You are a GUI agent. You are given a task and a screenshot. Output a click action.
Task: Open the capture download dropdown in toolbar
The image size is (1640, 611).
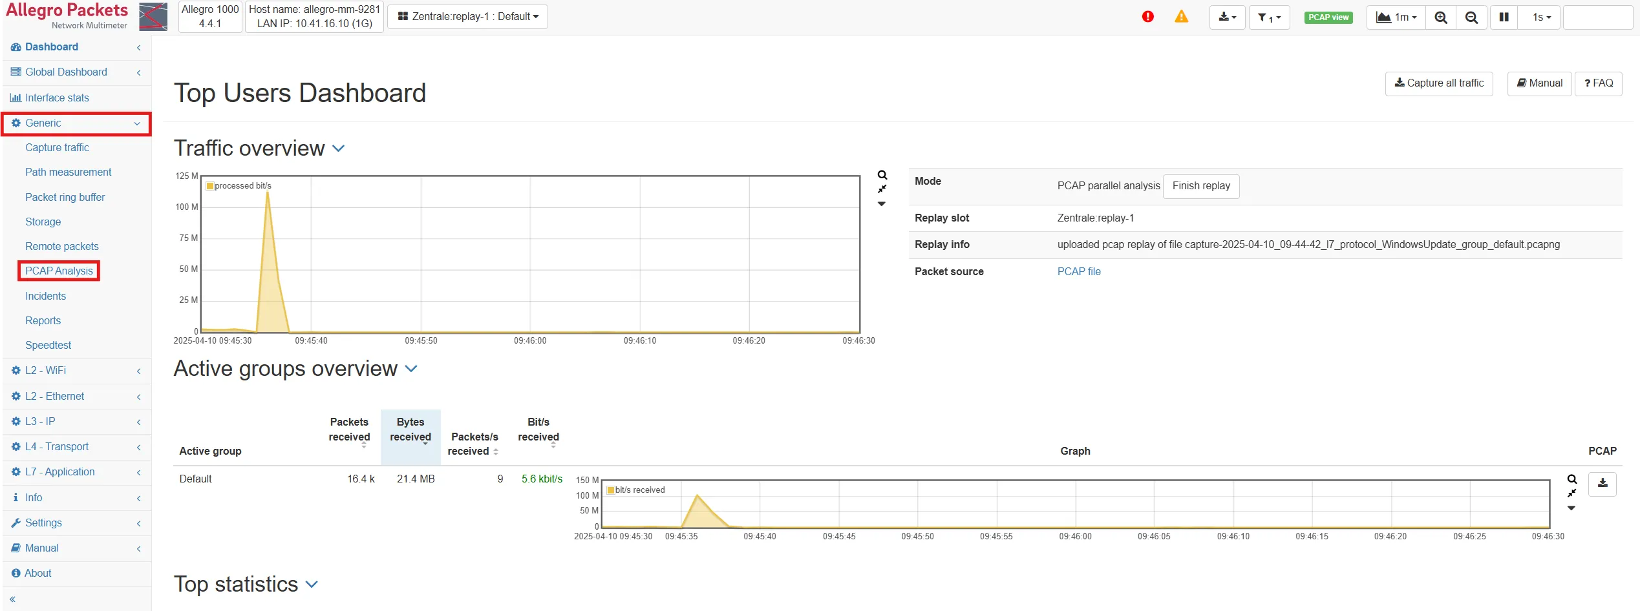1227,17
